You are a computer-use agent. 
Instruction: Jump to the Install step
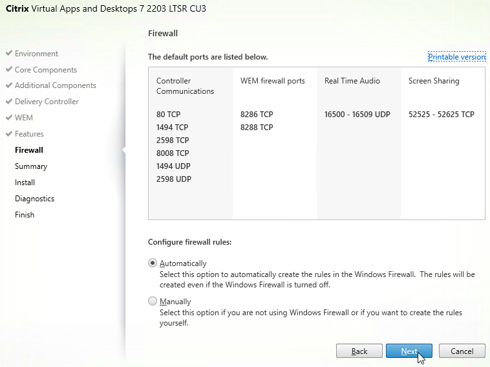[x=25, y=183]
